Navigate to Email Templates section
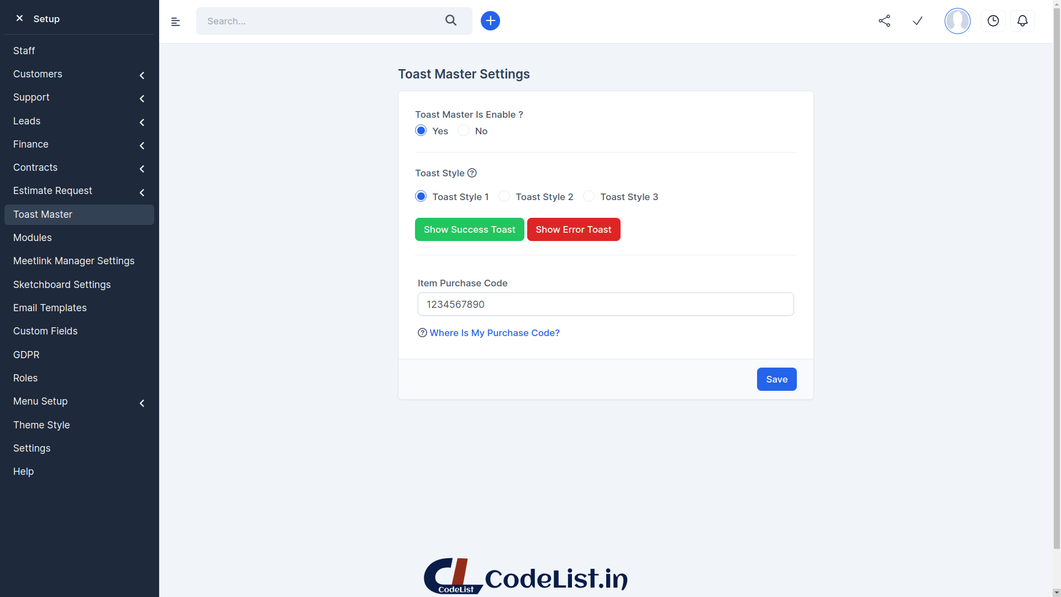This screenshot has height=597, width=1061. tap(50, 307)
